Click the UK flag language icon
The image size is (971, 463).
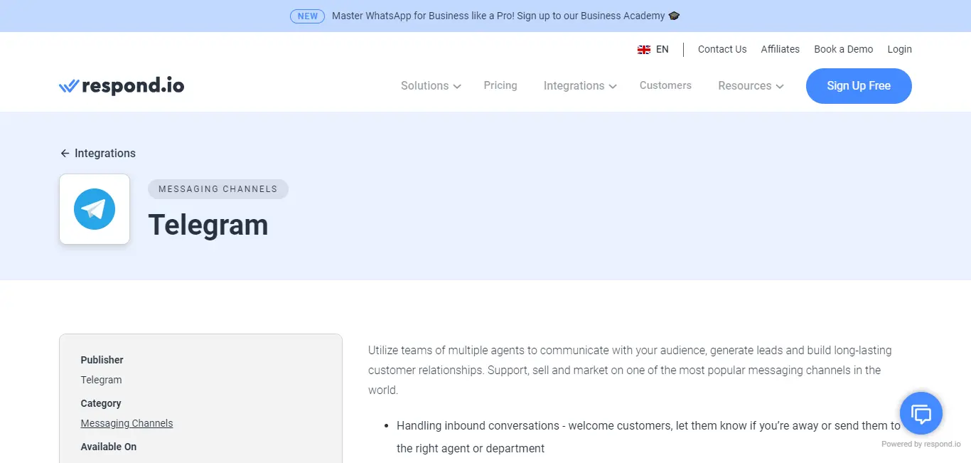click(644, 50)
